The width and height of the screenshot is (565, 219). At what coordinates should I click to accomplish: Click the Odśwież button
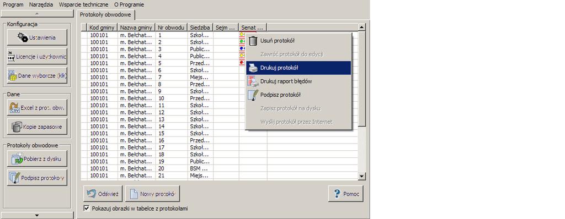pos(103,194)
